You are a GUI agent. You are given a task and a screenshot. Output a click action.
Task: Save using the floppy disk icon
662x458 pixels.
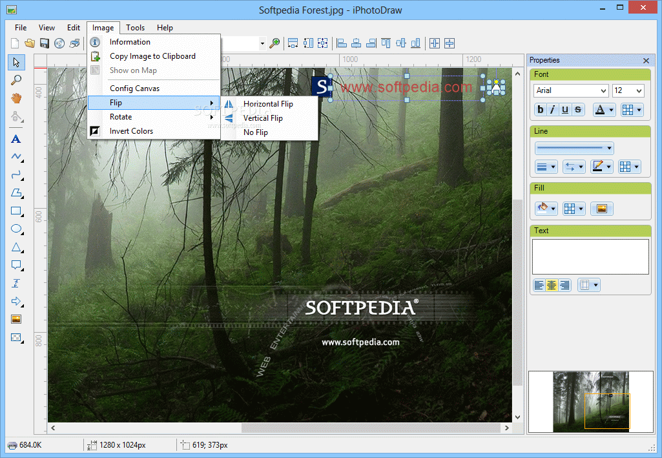[x=45, y=43]
